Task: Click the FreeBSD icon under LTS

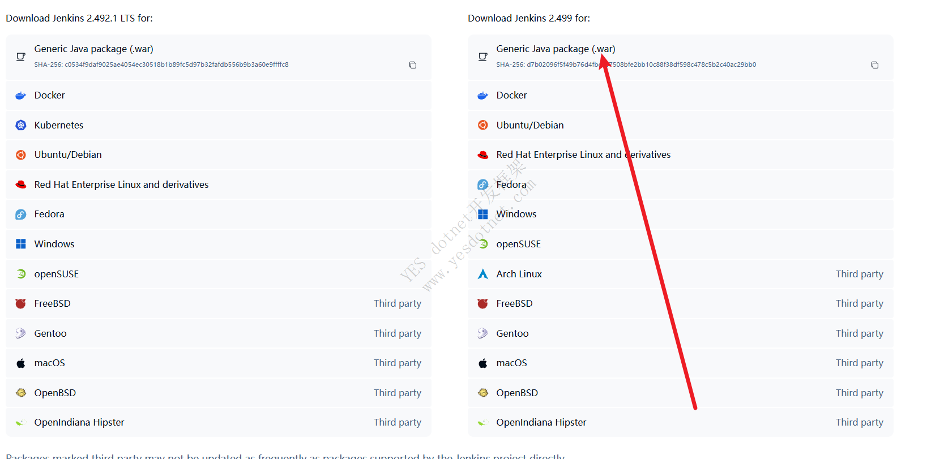Action: point(21,303)
